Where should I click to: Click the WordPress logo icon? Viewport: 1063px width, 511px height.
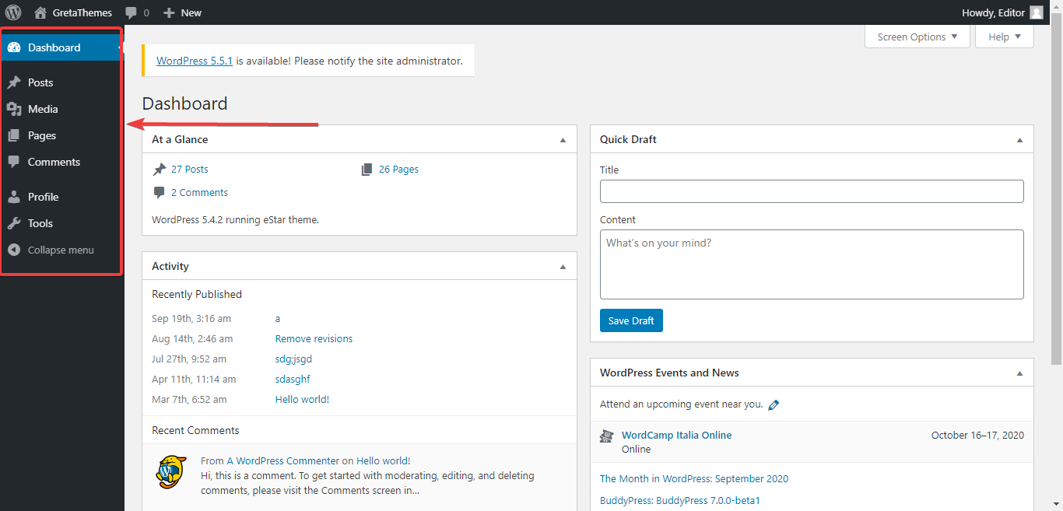(13, 12)
